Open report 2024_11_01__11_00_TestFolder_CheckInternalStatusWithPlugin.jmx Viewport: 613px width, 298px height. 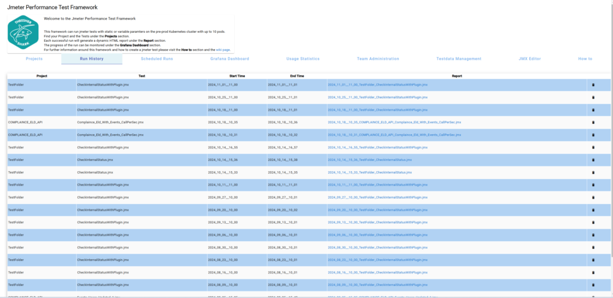378,85
